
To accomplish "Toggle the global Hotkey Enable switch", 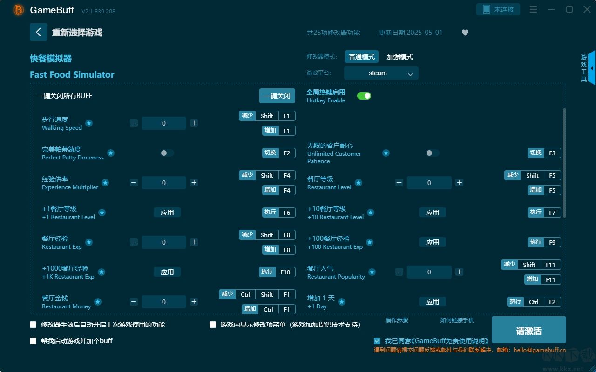I will (364, 96).
